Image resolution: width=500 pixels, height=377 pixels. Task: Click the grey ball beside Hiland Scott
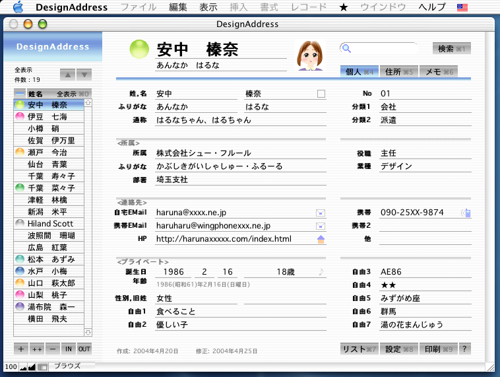20,223
